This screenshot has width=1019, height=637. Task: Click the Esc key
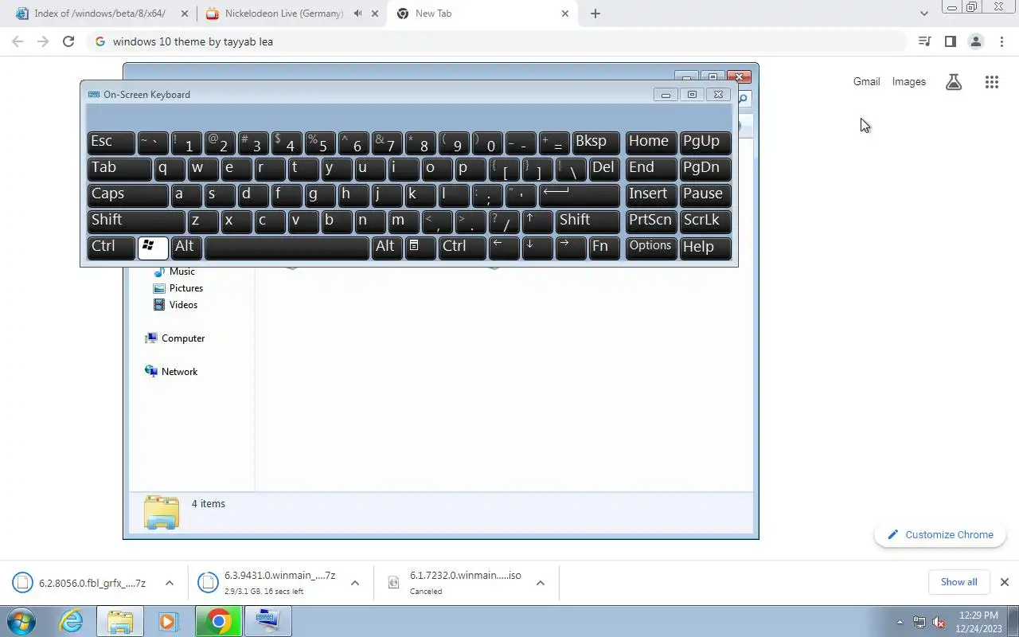(x=111, y=143)
